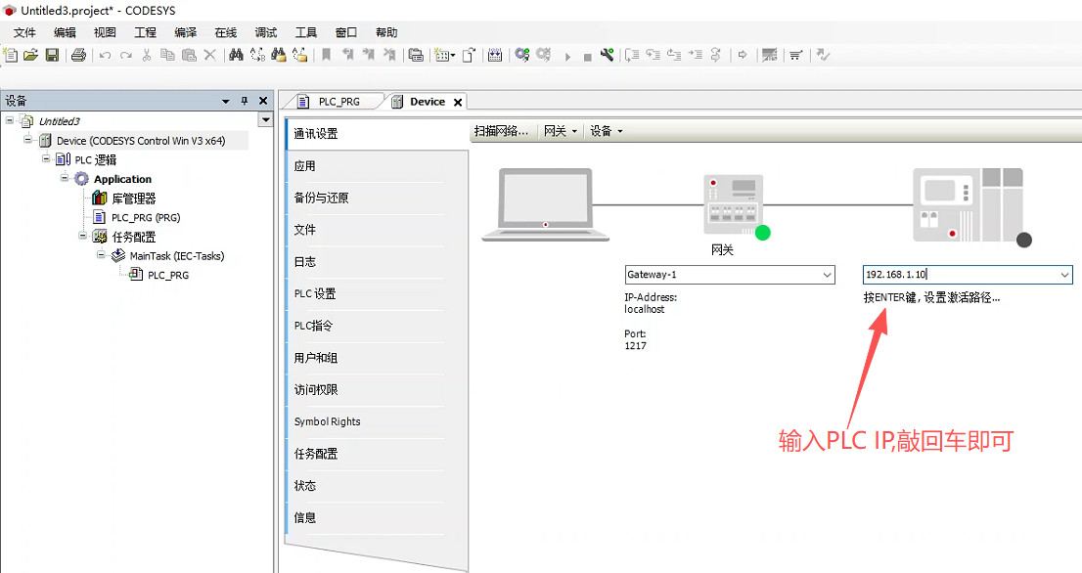
Task: Open the Gateway-1 dropdown list
Action: pos(827,275)
